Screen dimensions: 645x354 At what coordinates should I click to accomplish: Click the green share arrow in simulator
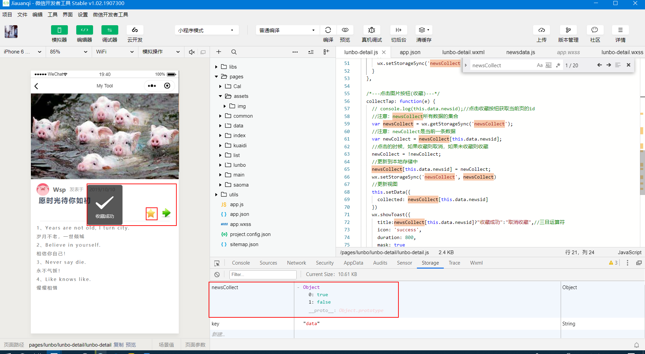166,213
